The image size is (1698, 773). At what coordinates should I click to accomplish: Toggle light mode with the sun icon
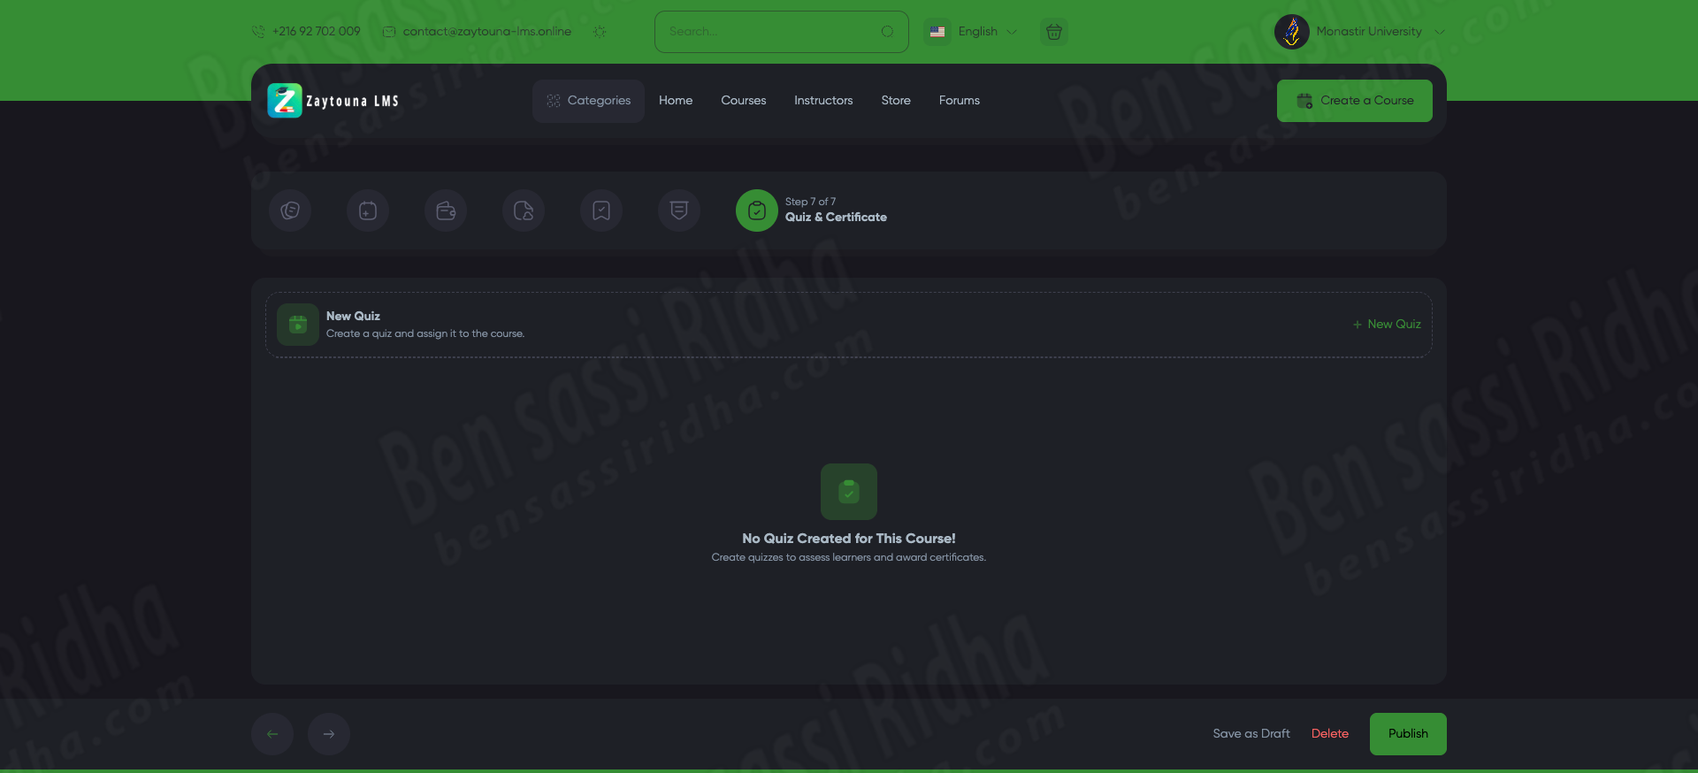tap(600, 32)
